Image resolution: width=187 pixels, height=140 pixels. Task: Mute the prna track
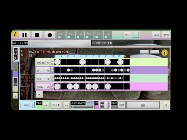point(52,88)
